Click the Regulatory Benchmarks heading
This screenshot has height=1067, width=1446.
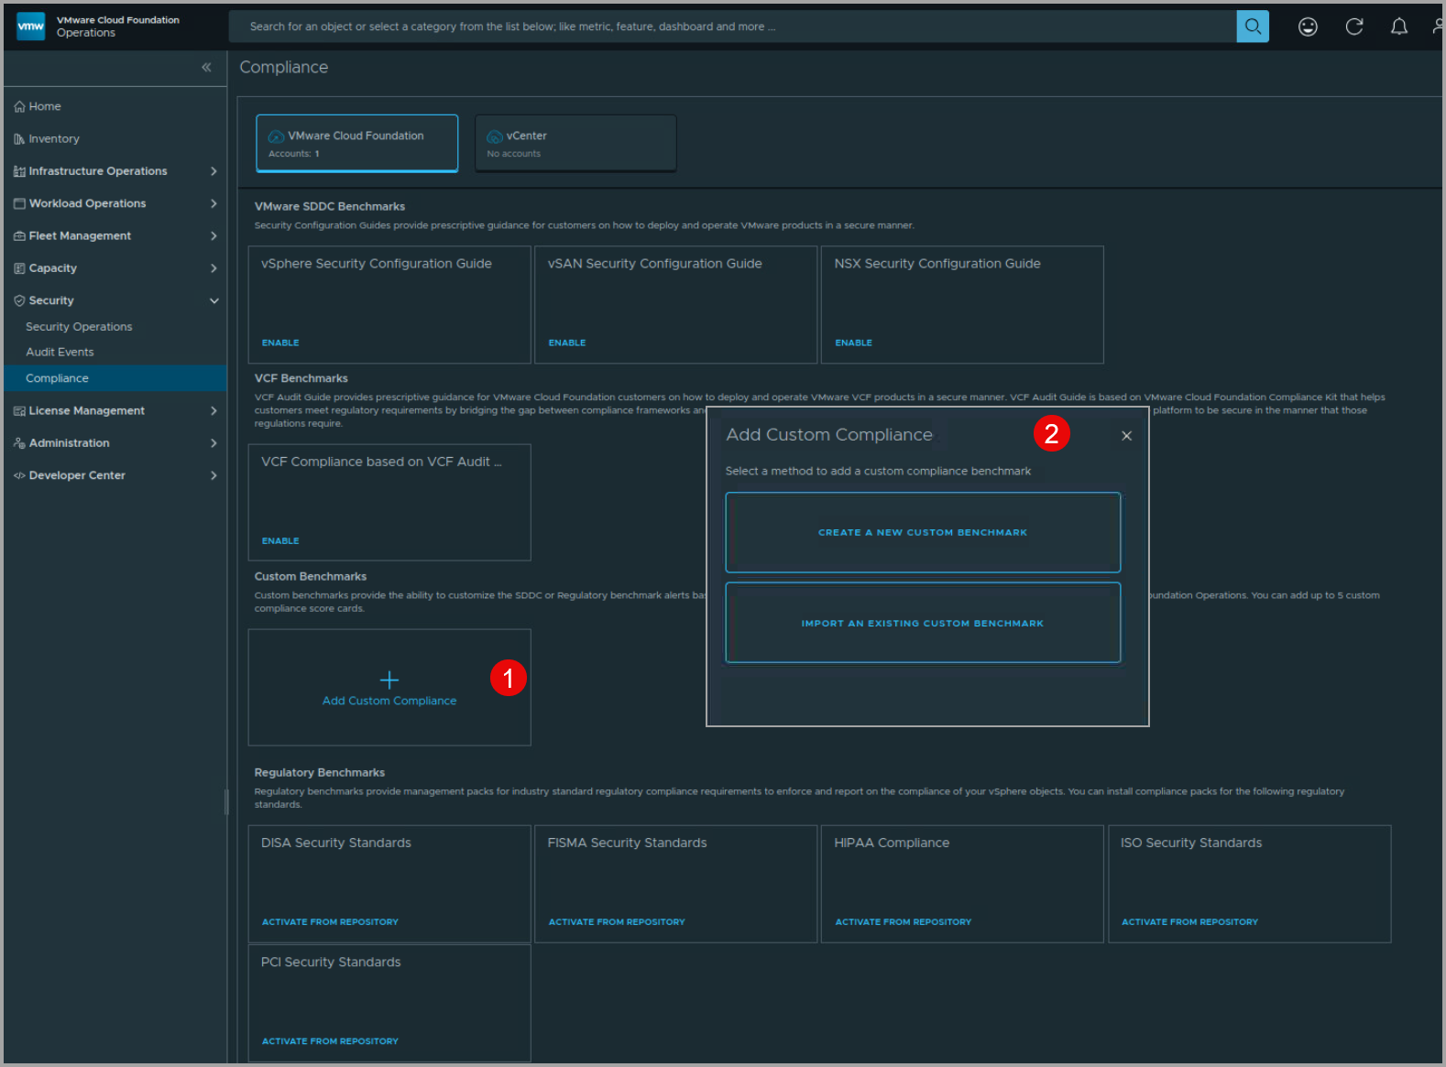pos(320,773)
